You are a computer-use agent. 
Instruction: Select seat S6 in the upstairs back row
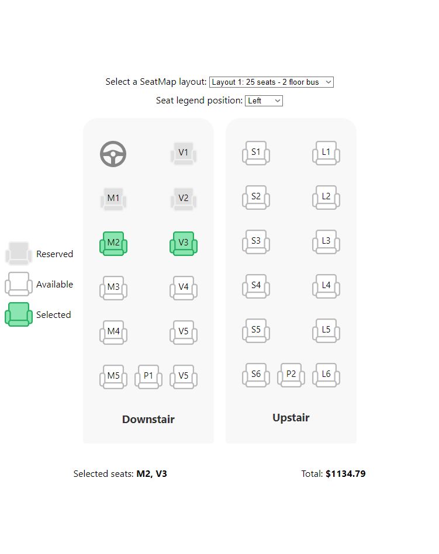(255, 375)
